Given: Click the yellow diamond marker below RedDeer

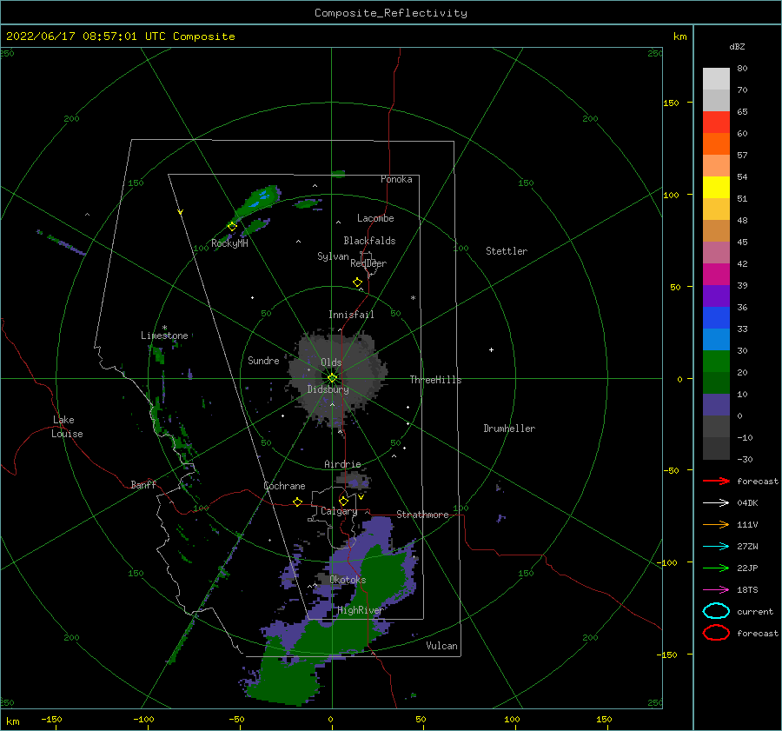Looking at the screenshot, I should click(x=358, y=282).
